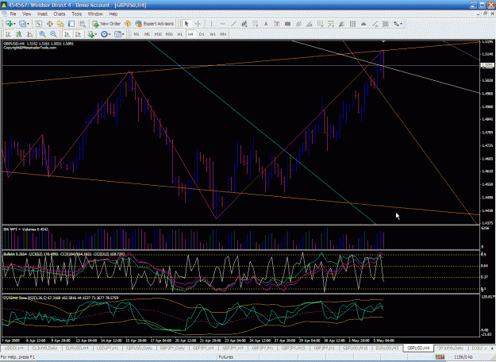The image size is (496, 362).
Task: Open the Charts menu
Action: point(60,14)
